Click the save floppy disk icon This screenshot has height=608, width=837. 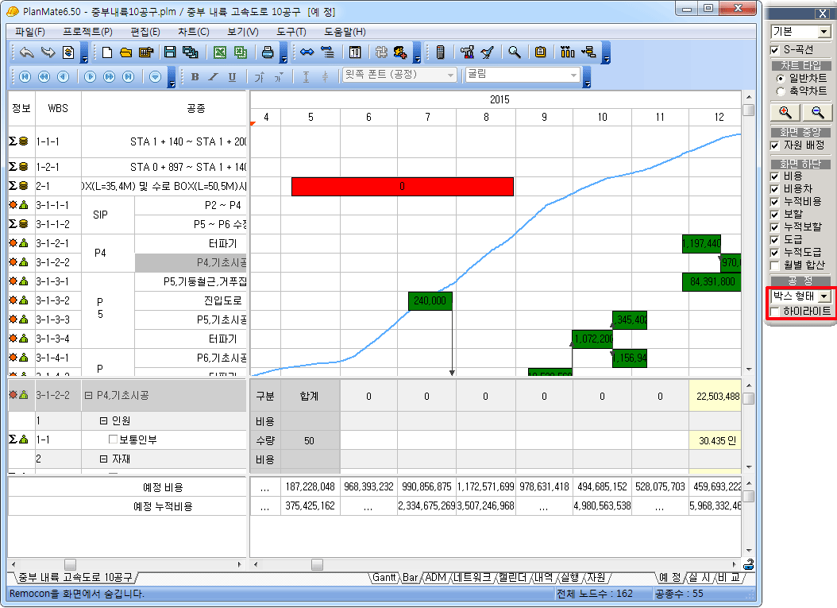coord(169,52)
